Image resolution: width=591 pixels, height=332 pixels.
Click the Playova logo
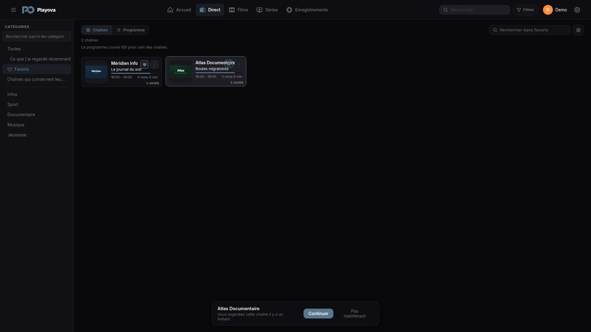39,10
